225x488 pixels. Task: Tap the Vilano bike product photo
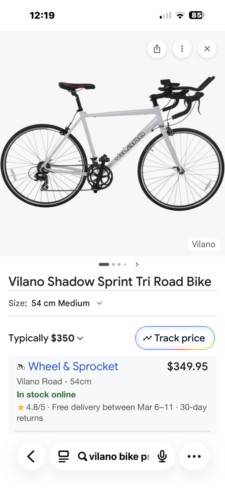coord(112,142)
